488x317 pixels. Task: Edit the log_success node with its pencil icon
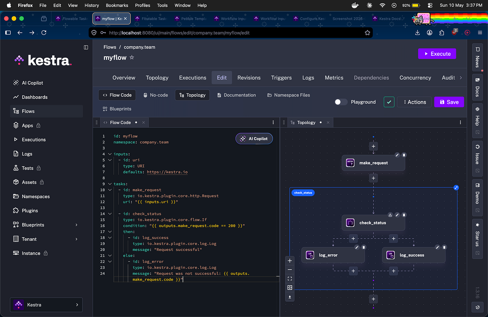437,247
